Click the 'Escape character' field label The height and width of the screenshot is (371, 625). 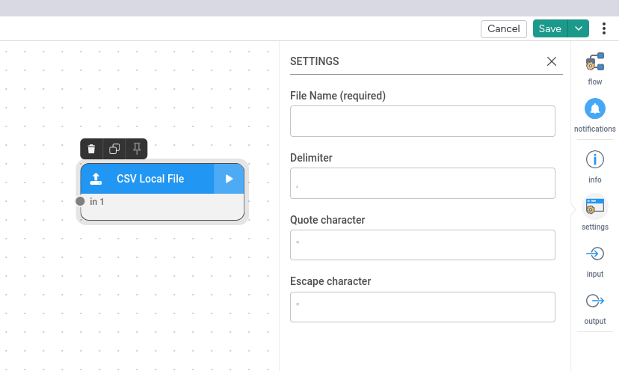(x=330, y=281)
